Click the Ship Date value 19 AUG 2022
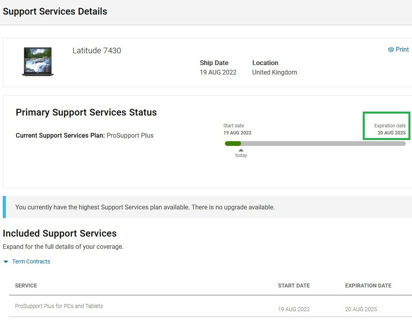Image resolution: width=412 pixels, height=321 pixels. pos(218,72)
